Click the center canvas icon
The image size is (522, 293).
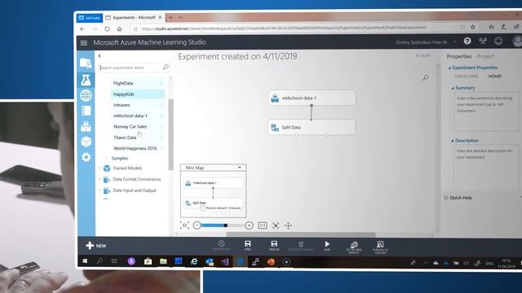point(276,225)
